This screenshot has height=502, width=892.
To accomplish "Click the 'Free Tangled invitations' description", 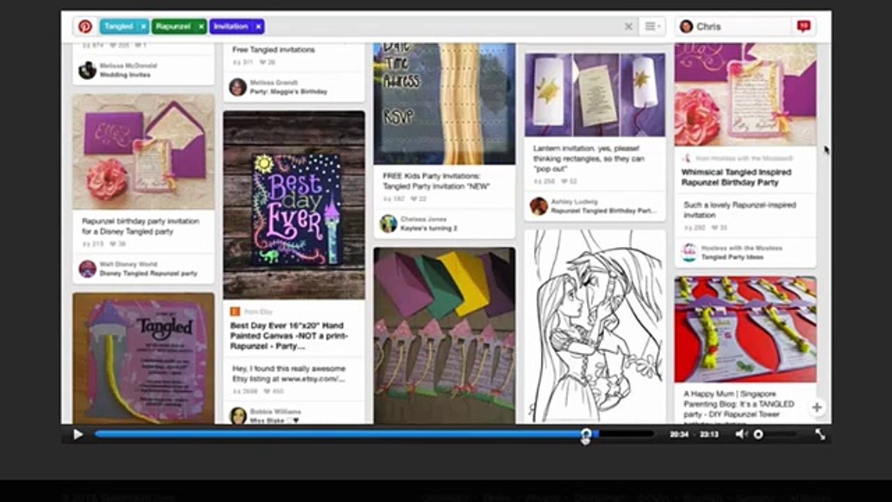I will click(273, 50).
